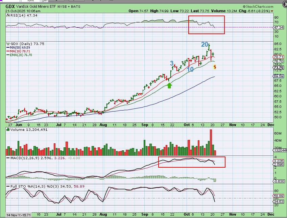The width and height of the screenshot is (287, 218).
Task: Click the -0.630 histogram tag on MACD axis
Action: 279,181
